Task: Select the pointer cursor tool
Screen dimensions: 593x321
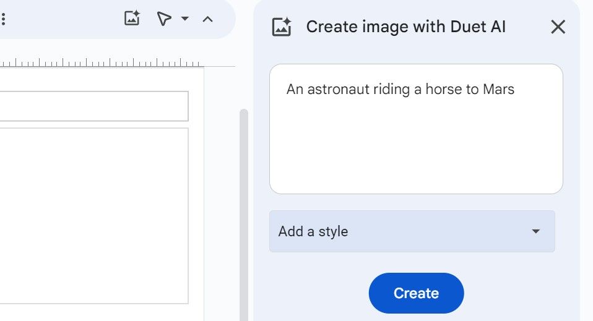Action: 163,19
